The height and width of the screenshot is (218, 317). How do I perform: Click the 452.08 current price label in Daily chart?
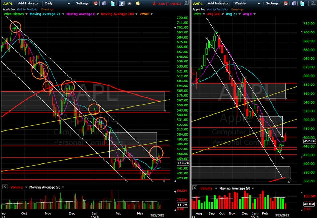183,163
